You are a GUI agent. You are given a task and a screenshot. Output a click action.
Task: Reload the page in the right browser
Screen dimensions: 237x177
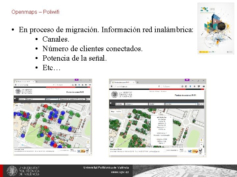pyautogui.click(x=159, y=87)
